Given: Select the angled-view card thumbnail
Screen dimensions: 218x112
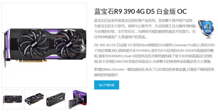Looking at the screenshot, I should click(x=34, y=99).
